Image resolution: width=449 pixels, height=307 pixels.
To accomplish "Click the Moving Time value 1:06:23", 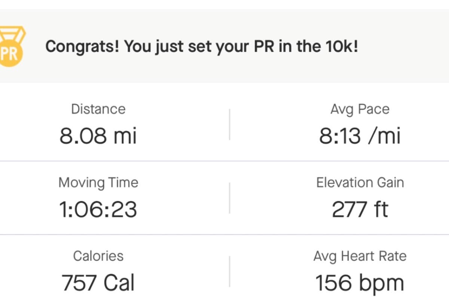I will coord(98,210).
